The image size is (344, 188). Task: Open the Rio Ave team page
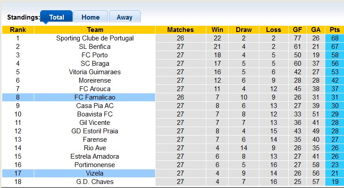point(95,148)
